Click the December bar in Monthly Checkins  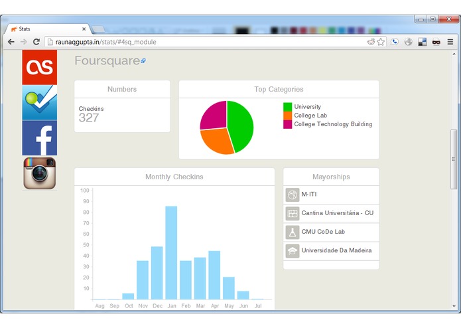pos(157,273)
